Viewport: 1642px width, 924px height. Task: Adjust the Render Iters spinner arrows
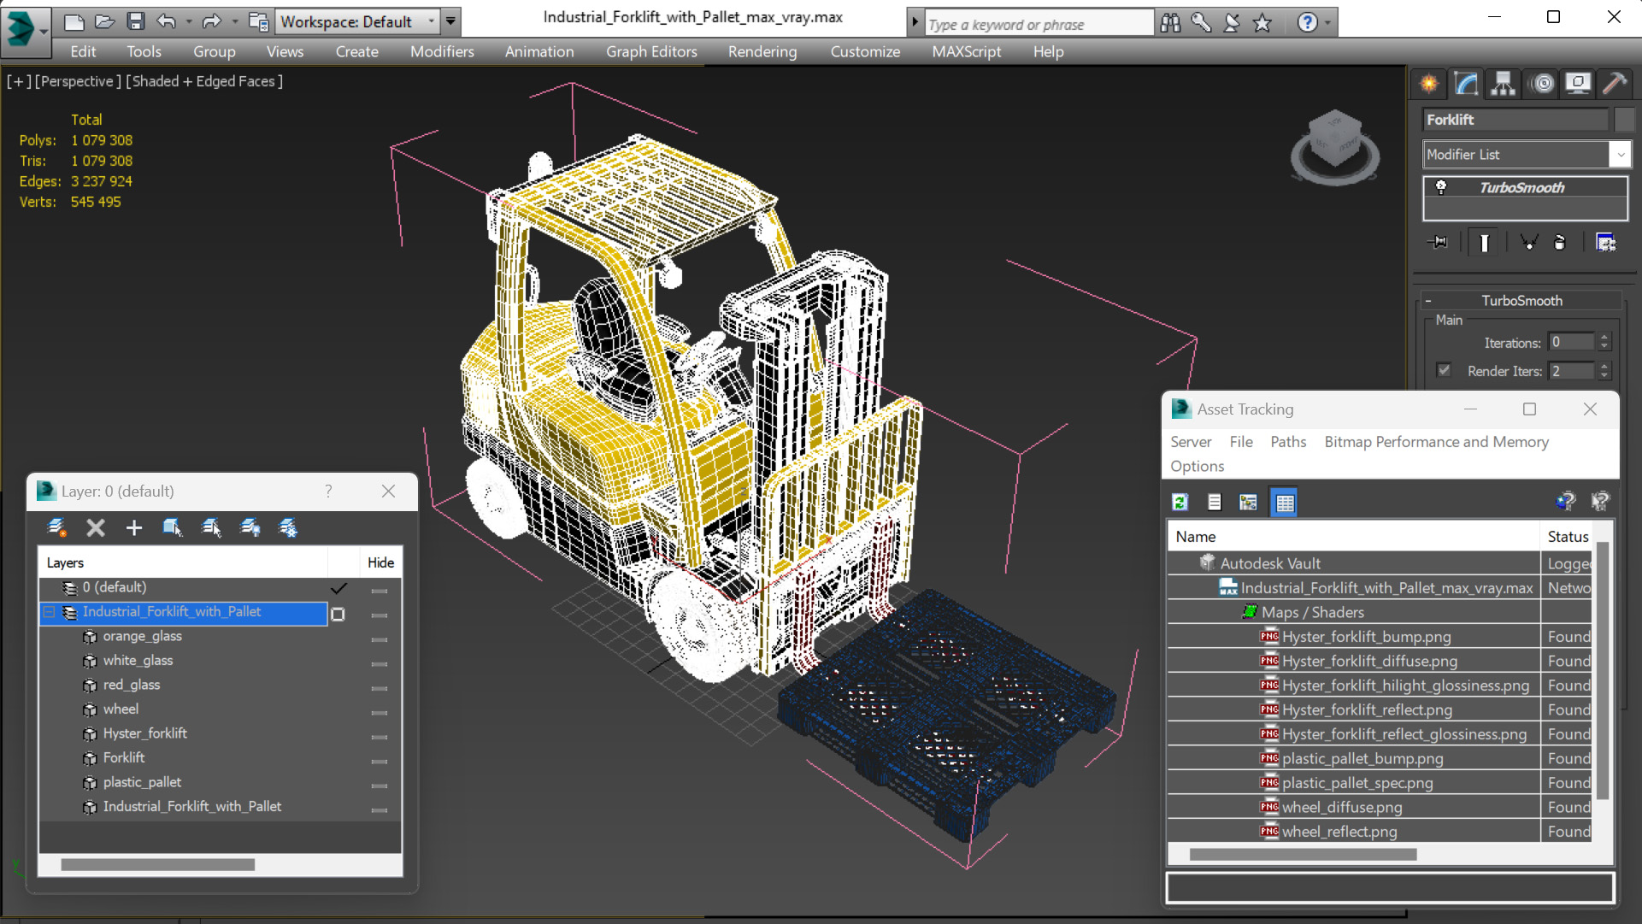pos(1604,370)
